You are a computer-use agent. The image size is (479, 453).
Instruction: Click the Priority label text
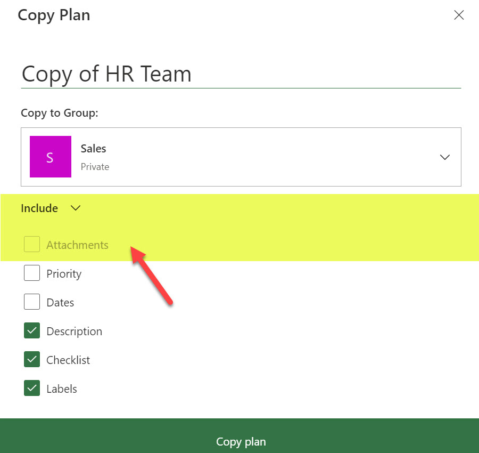click(x=63, y=273)
